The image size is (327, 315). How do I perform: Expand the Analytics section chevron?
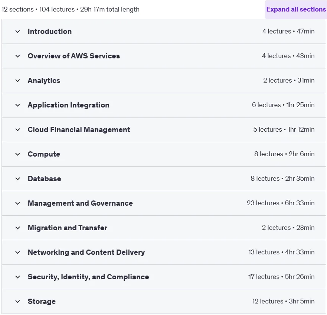tap(18, 81)
